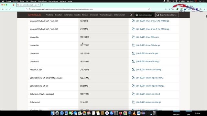The height and width of the screenshot is (116, 207).
Task: Bookmark this page with the star icon
Action: coord(149,9)
